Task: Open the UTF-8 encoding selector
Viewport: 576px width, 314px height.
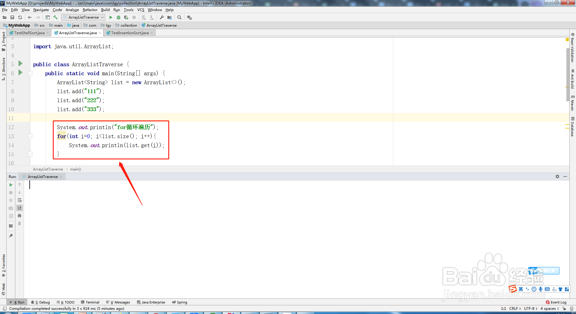Action: pyautogui.click(x=531, y=308)
